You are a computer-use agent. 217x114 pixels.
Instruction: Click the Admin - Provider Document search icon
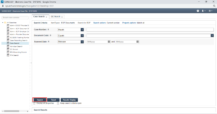tap(8, 34)
